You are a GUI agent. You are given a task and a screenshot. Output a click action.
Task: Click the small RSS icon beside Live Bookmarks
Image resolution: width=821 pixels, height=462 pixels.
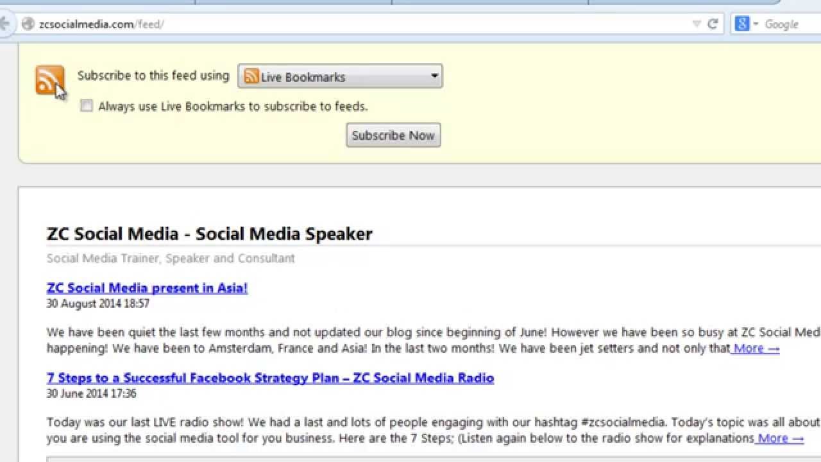pyautogui.click(x=251, y=77)
